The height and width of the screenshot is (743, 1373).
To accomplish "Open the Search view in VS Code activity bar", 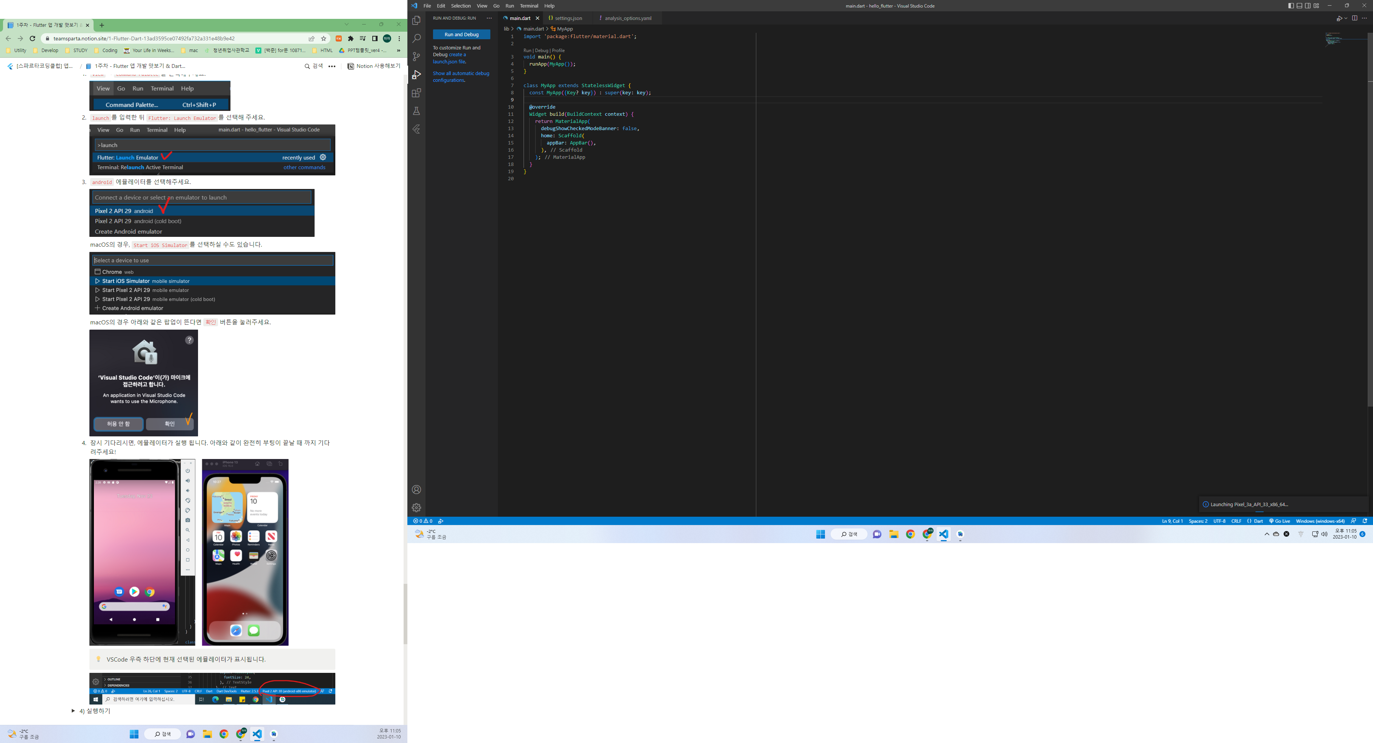I will 416,38.
